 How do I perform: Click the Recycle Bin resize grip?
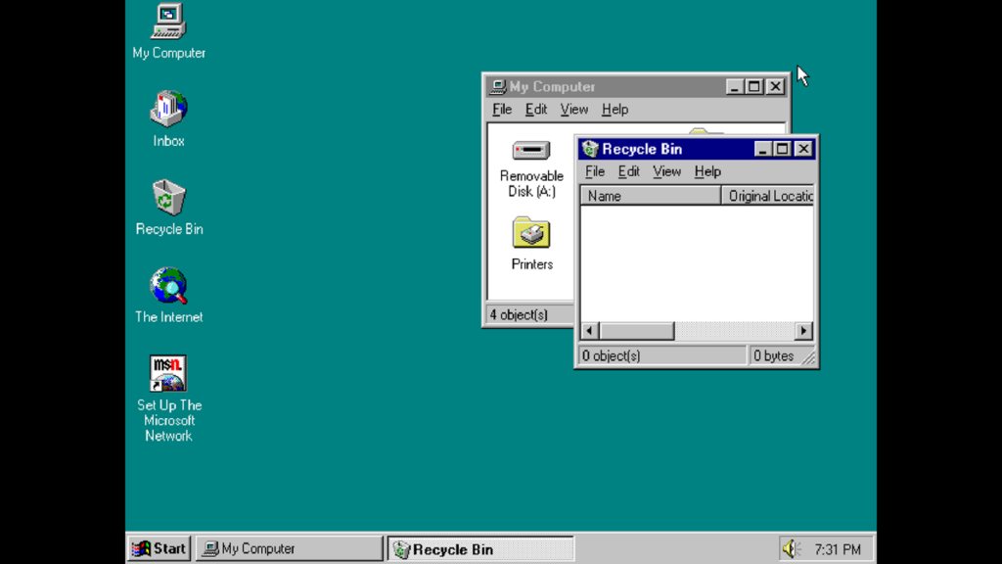808,358
